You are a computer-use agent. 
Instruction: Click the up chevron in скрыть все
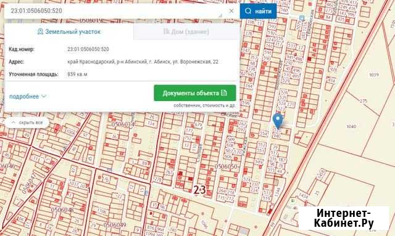click(14, 122)
